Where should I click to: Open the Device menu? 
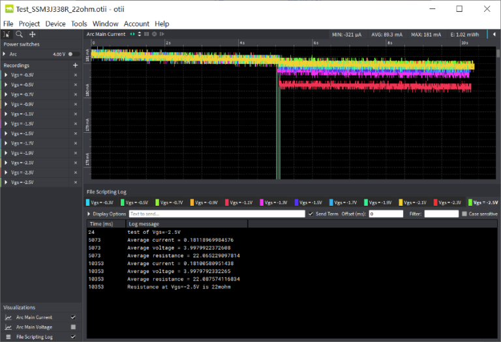click(x=55, y=24)
